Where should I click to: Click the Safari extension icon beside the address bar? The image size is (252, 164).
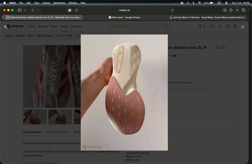coord(69,10)
